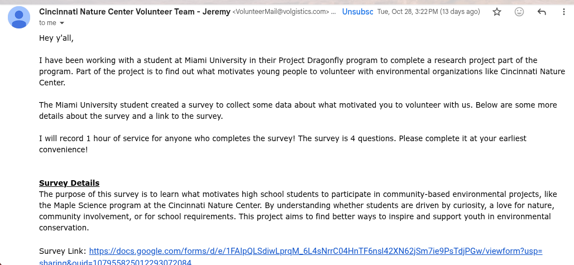This screenshot has height=265, width=574.
Task: Click the Unsubscribe link
Action: [357, 12]
